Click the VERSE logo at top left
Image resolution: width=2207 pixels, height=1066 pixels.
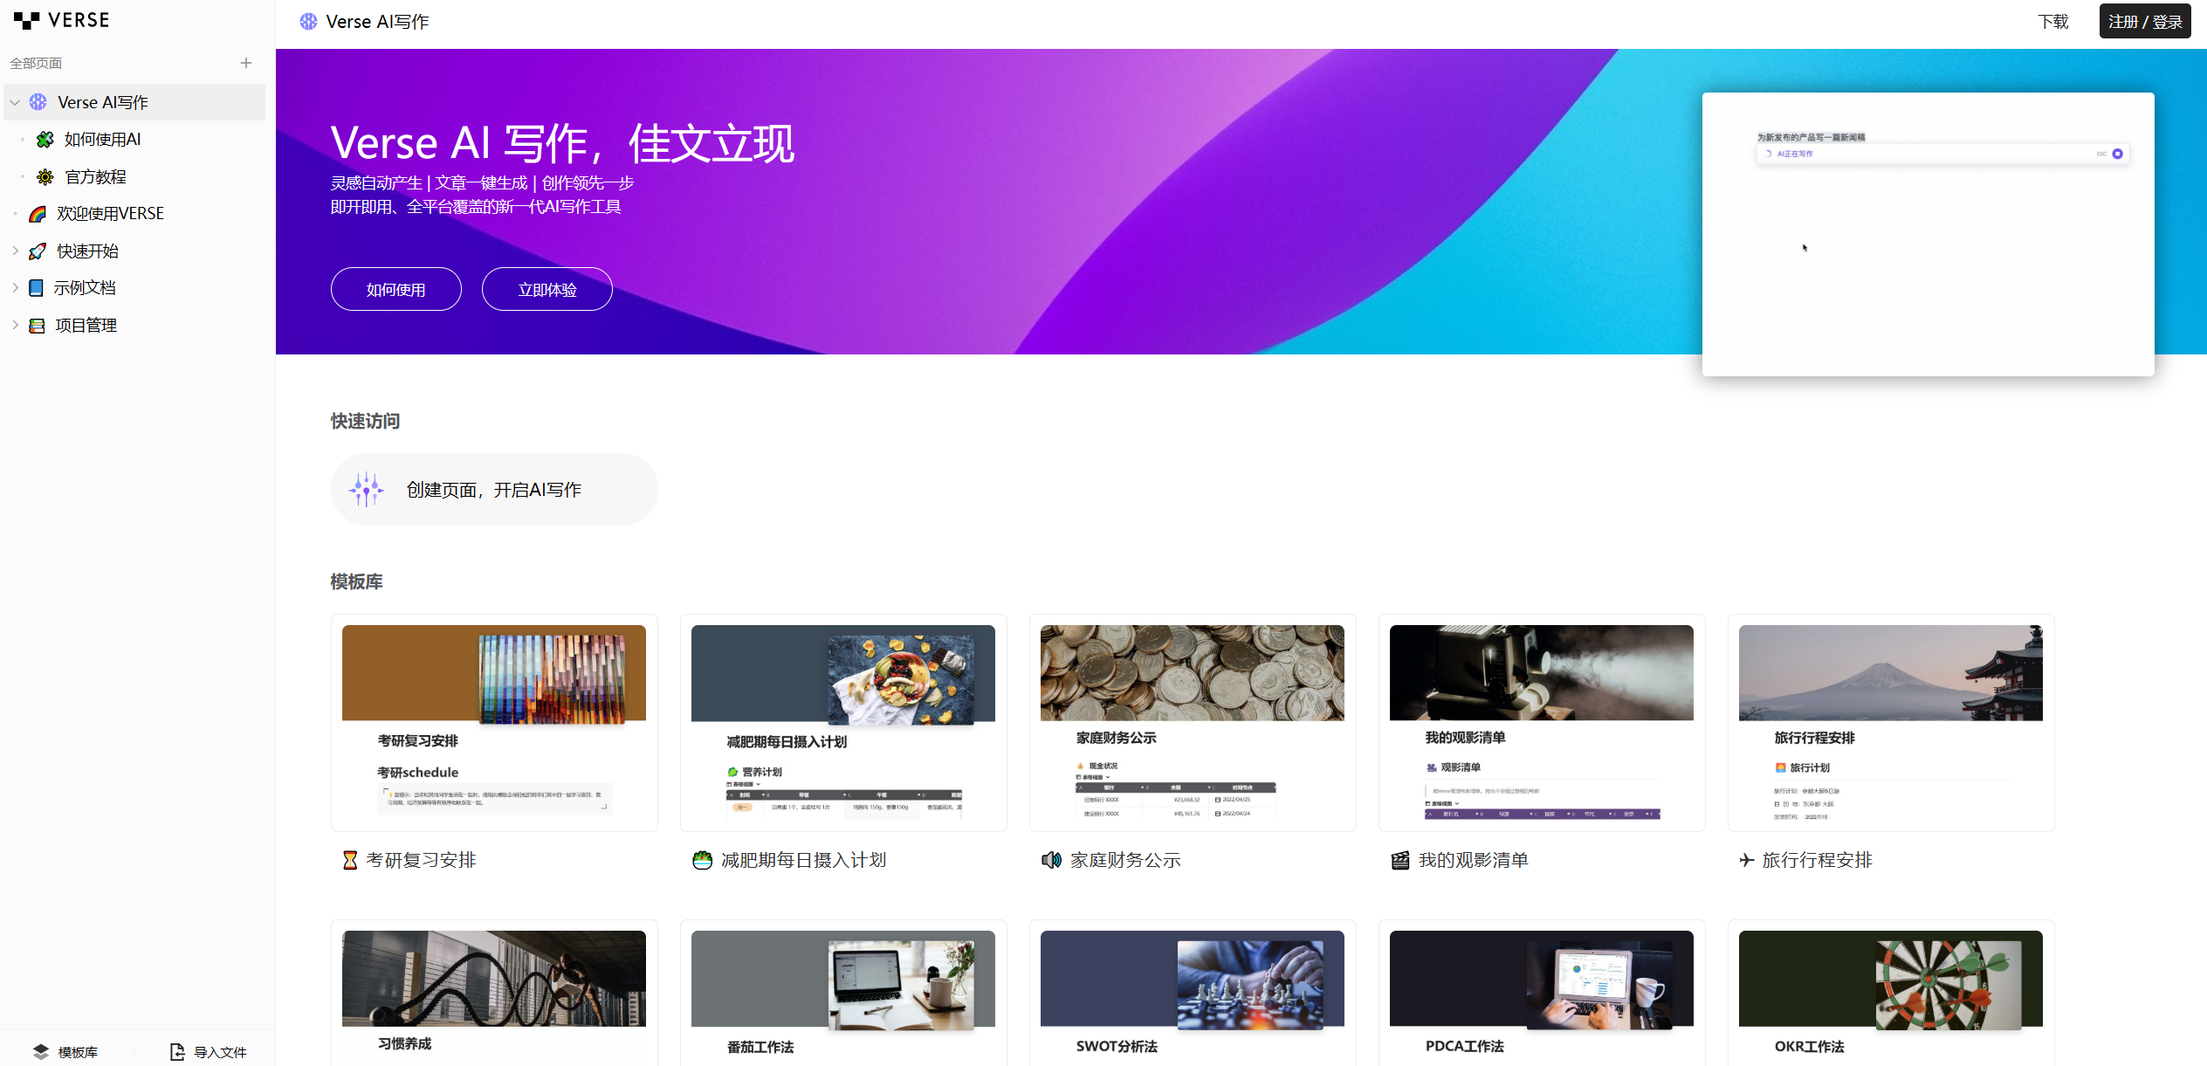pyautogui.click(x=61, y=20)
